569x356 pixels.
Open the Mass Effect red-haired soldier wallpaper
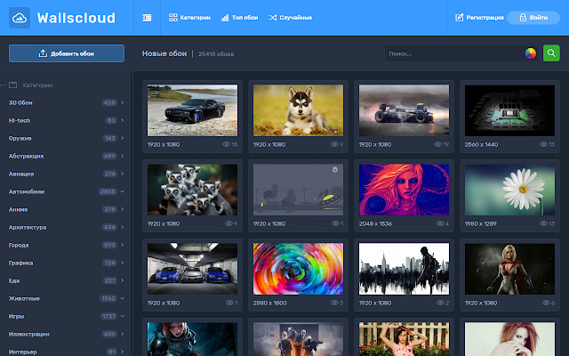coord(192,339)
